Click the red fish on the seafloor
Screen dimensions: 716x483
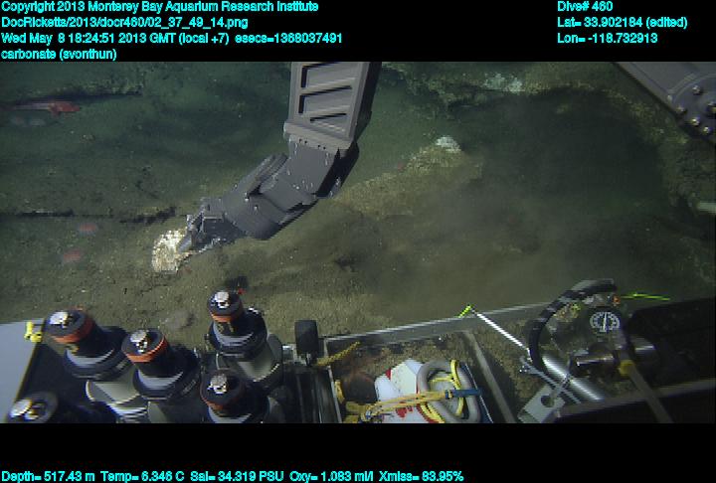(46, 107)
